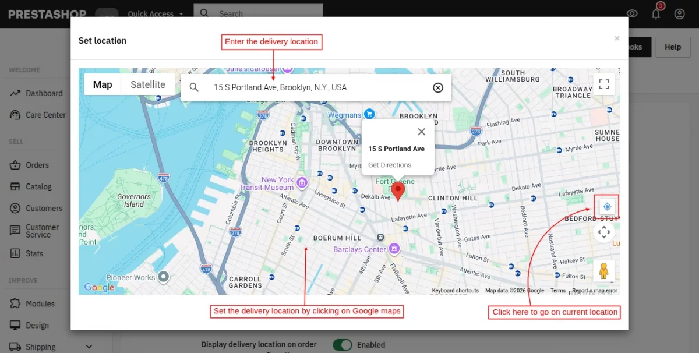
Task: Click the Boerum Hill map label
Action: tap(337, 238)
